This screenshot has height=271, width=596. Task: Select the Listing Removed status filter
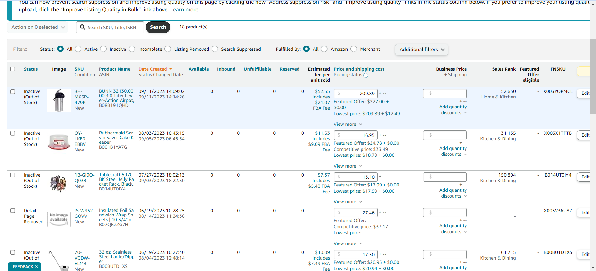[x=168, y=49]
